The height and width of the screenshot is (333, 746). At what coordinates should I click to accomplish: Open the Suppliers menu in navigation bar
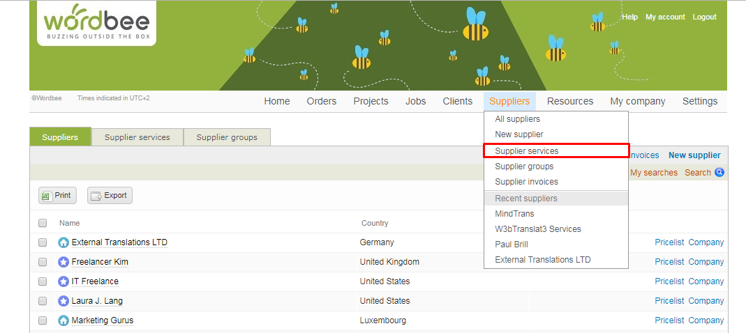pos(509,101)
